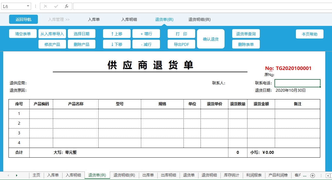Click the insert function fx icon

(x=67, y=6)
